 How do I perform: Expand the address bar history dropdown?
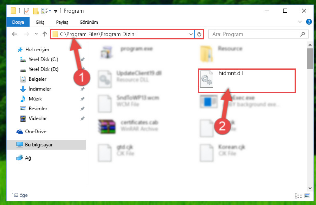pyautogui.click(x=191, y=34)
